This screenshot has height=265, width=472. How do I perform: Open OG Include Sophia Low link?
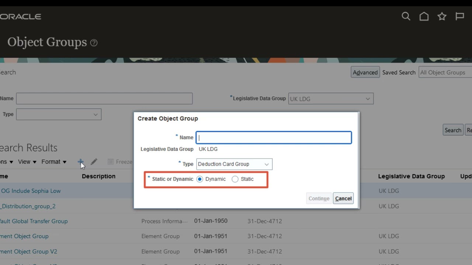[31, 191]
